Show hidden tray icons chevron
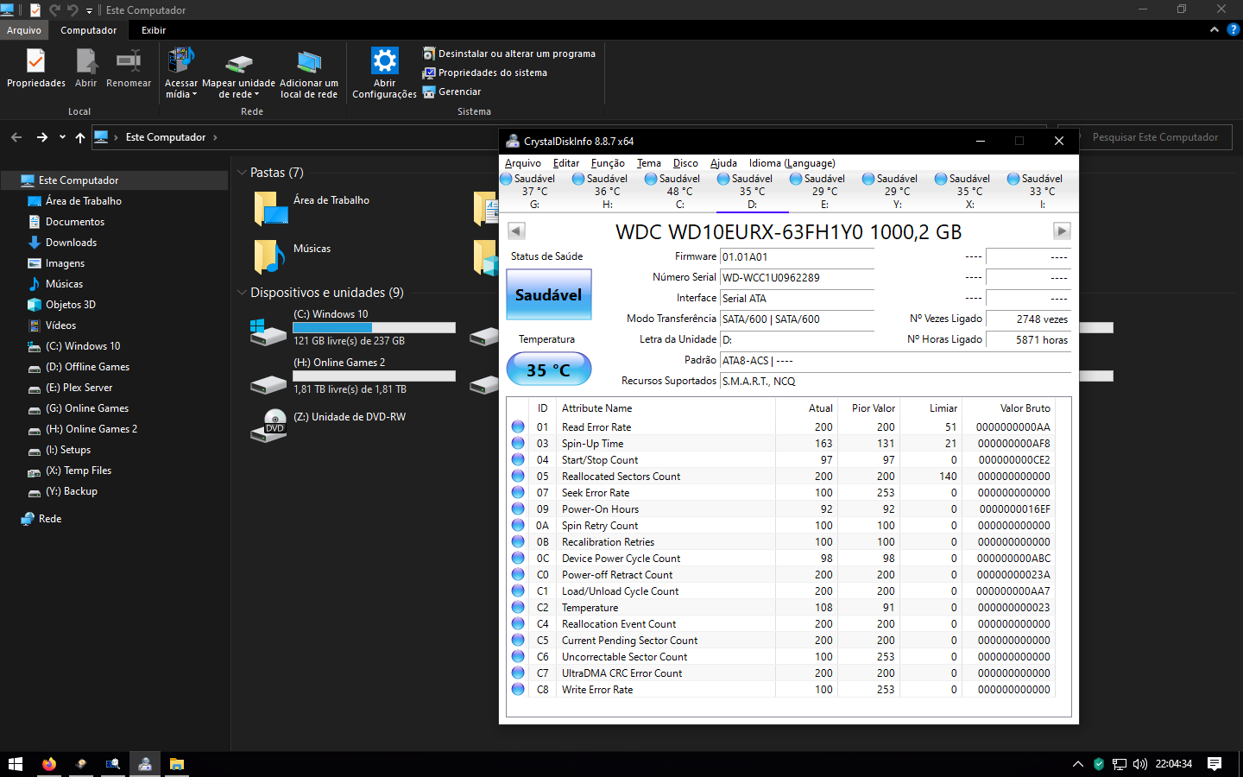 click(1077, 764)
